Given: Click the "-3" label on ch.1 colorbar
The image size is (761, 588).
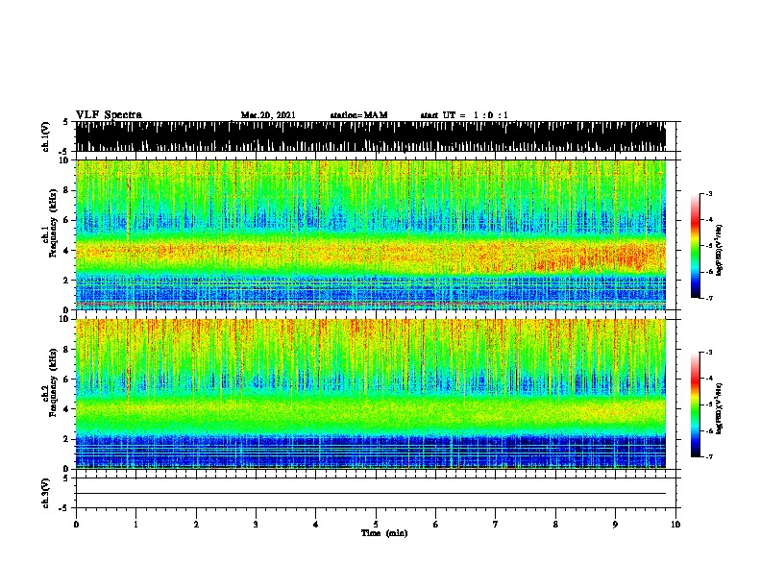Looking at the screenshot, I should pos(708,194).
